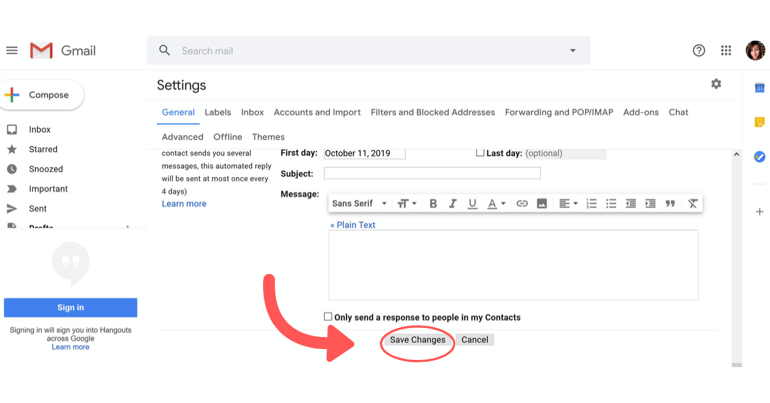Click the Remove formatting icon
This screenshot has width=770, height=403.
point(692,203)
